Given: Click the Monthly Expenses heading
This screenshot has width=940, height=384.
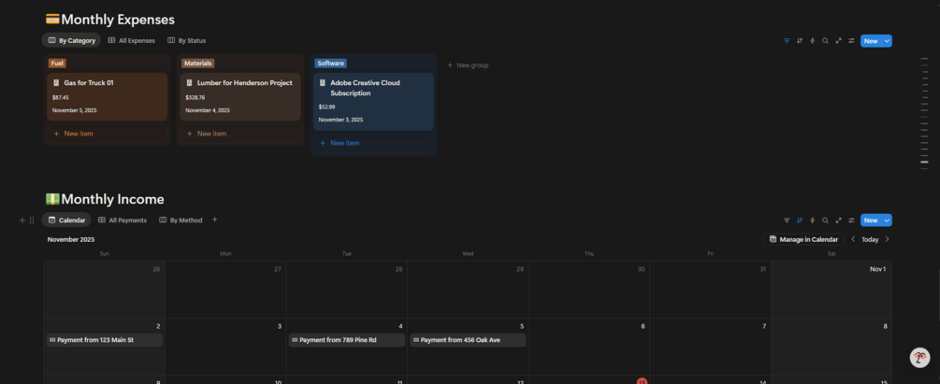Looking at the screenshot, I should tap(118, 20).
